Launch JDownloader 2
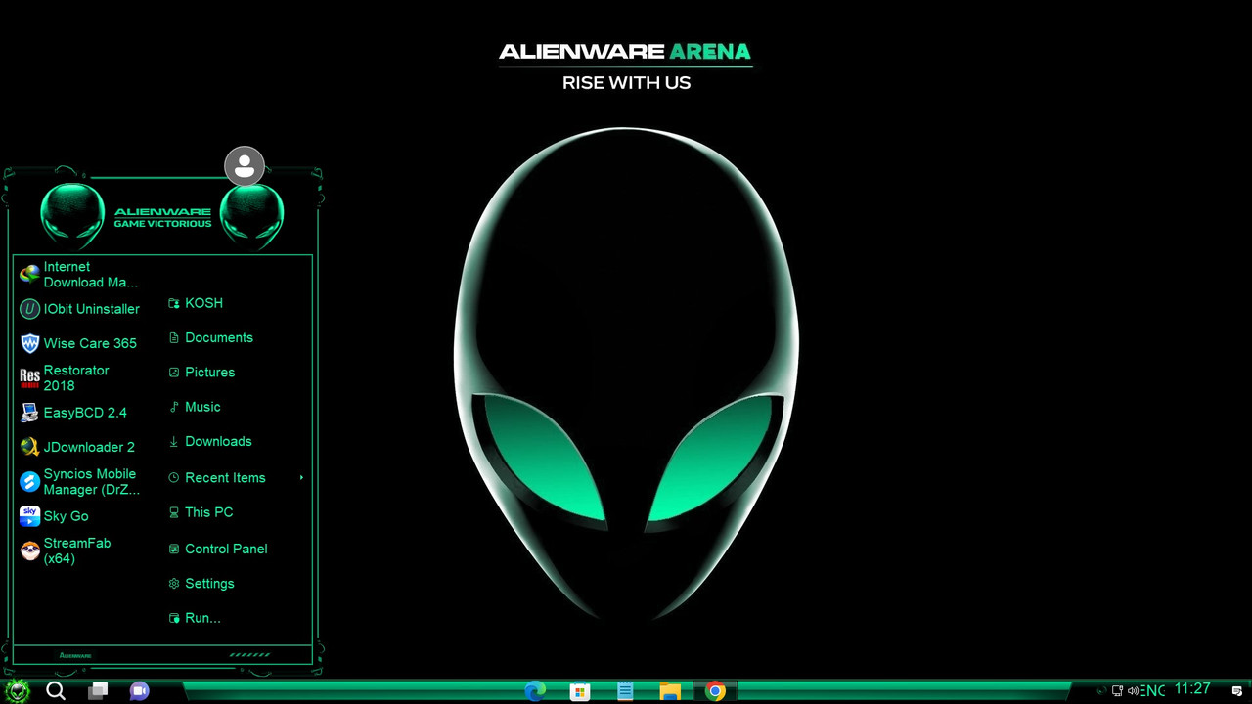The width and height of the screenshot is (1252, 704). pos(80,447)
